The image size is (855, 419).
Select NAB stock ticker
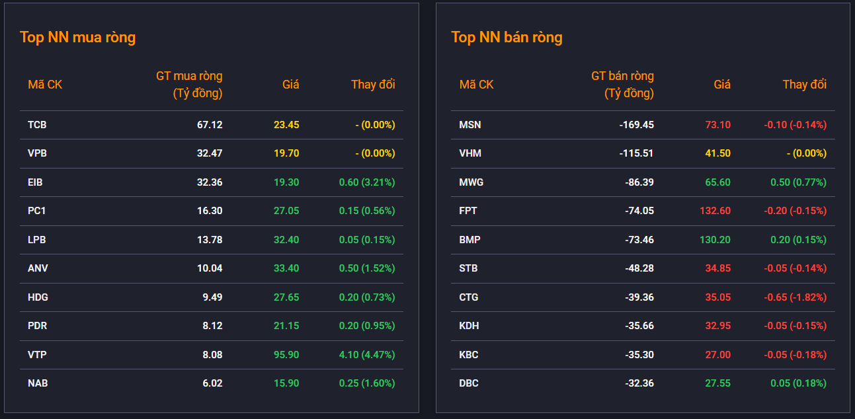pyautogui.click(x=38, y=383)
